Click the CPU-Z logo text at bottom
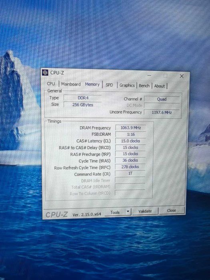The height and width of the screenshot is (280, 210). [x=57, y=214]
